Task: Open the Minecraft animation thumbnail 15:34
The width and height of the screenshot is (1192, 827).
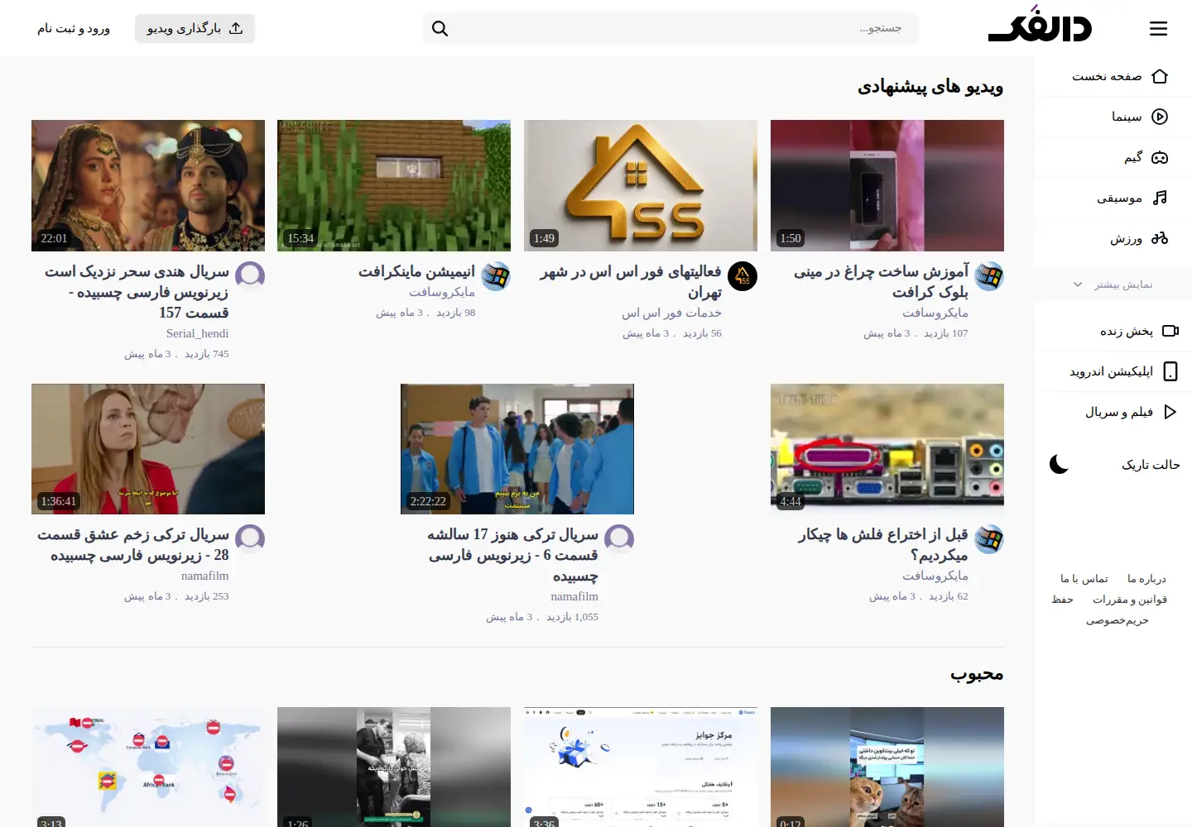Action: (394, 185)
